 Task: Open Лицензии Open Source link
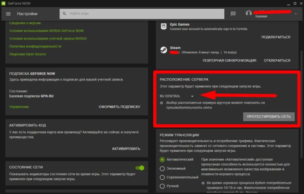[28, 54]
